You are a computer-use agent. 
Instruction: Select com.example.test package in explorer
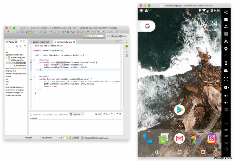click(x=14, y=55)
